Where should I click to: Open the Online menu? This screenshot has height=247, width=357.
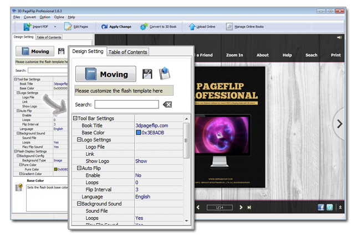click(59, 17)
